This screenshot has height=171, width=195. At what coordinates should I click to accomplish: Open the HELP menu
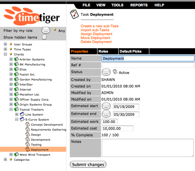click(x=159, y=5)
